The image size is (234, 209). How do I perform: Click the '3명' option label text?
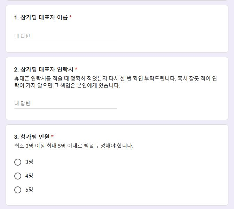click(29, 162)
